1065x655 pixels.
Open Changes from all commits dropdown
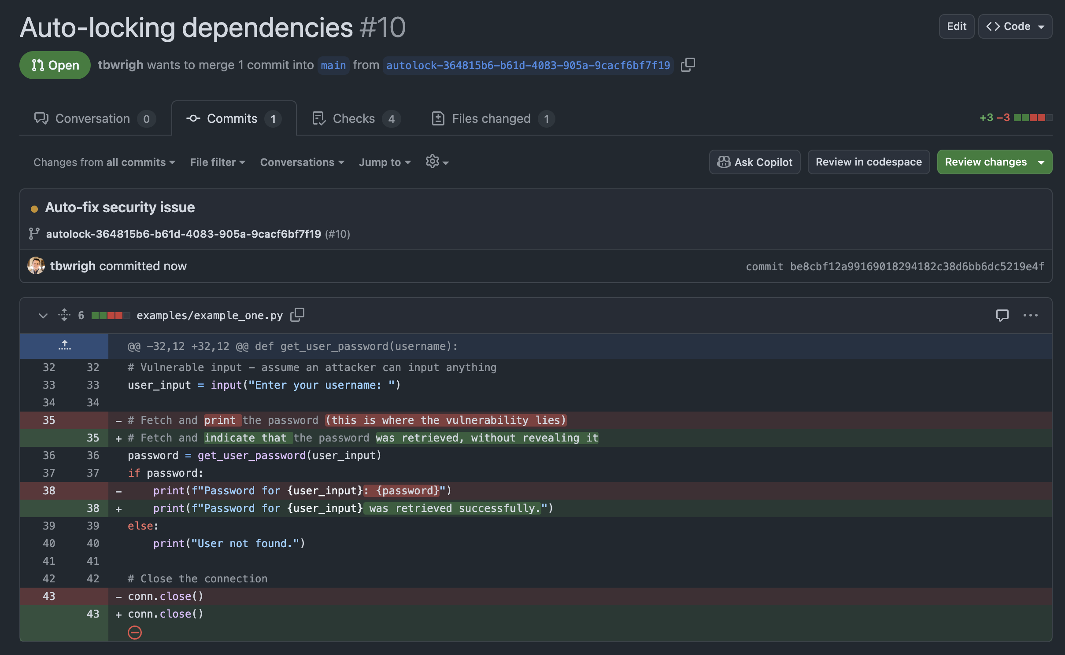[x=104, y=162]
